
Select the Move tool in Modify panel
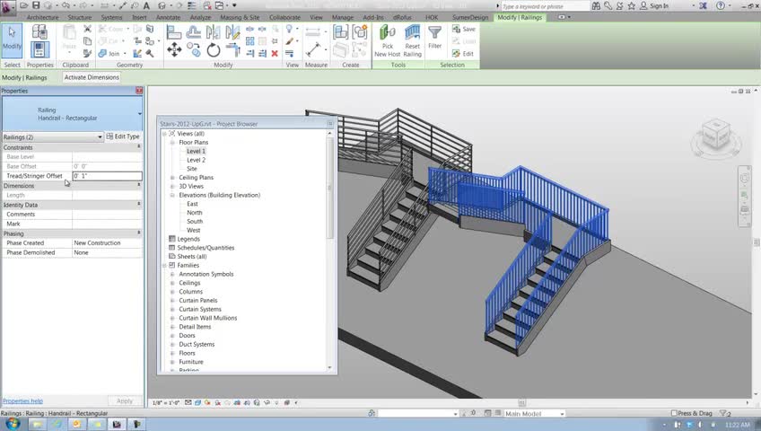[174, 49]
